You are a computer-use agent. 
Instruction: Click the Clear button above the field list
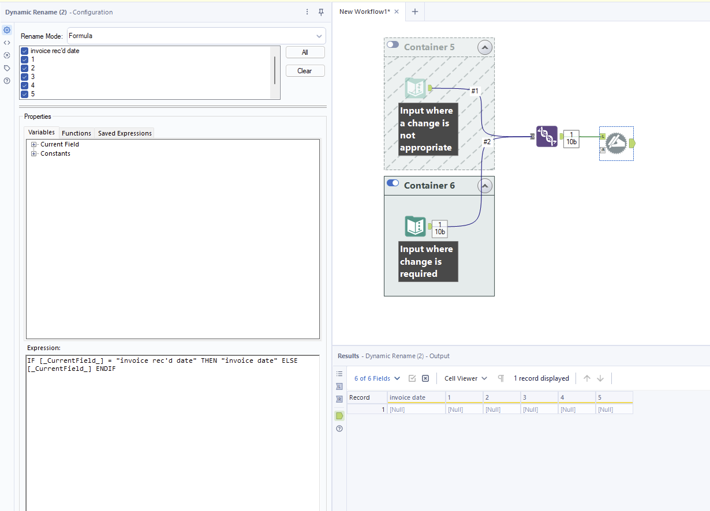(305, 70)
